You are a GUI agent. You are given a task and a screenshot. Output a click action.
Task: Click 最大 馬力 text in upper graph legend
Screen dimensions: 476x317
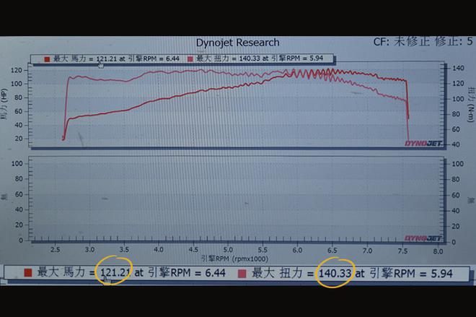click(69, 58)
